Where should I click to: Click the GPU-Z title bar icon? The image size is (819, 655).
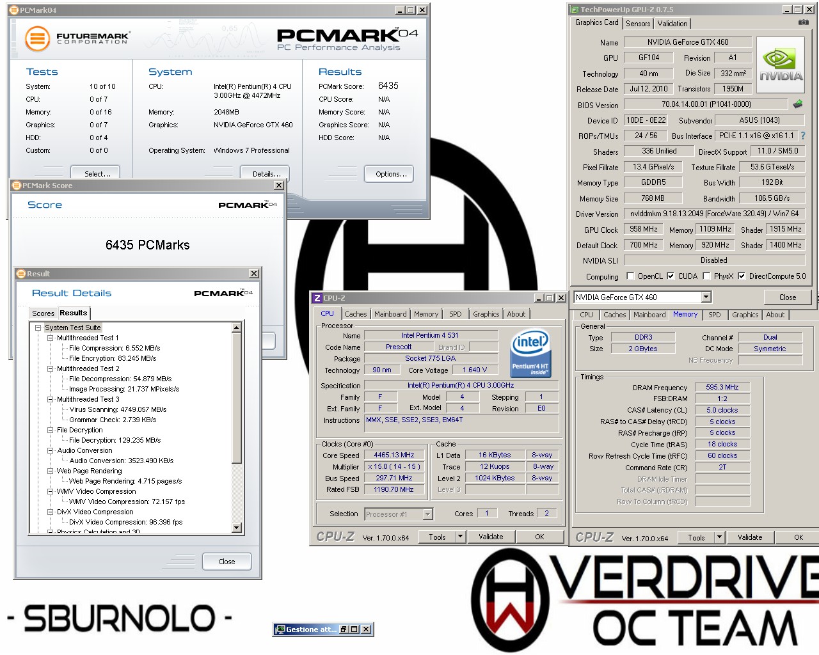pos(575,10)
